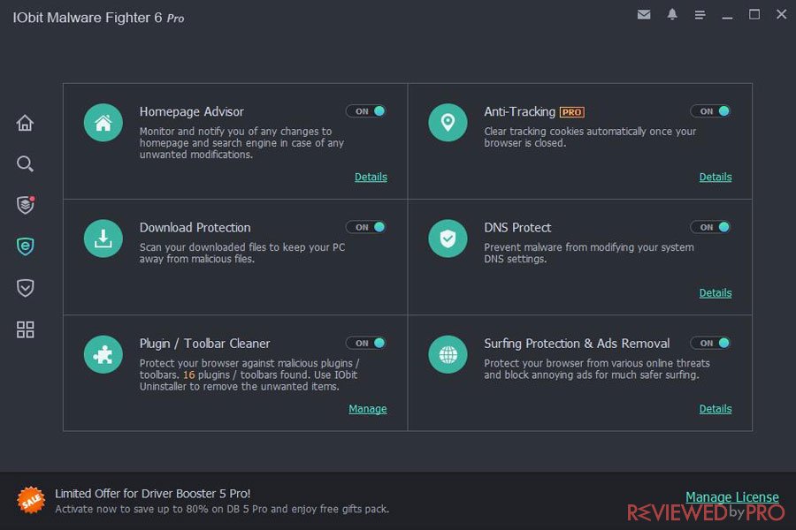
Task: Open the Action Center grid icon
Action: pos(25,329)
